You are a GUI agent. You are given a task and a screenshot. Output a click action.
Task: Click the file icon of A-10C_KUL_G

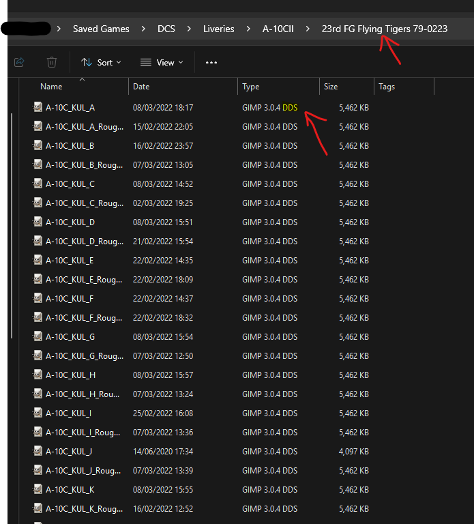coord(38,336)
